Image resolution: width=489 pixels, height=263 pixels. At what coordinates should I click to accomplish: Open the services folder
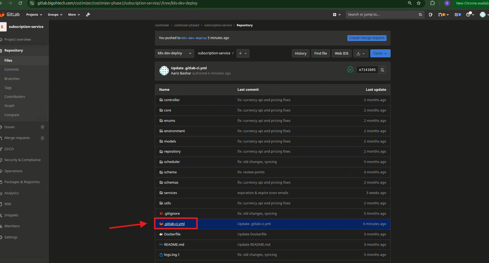pyautogui.click(x=170, y=193)
